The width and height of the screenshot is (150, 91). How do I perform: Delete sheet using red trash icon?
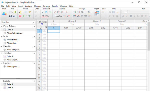pos(20,16)
